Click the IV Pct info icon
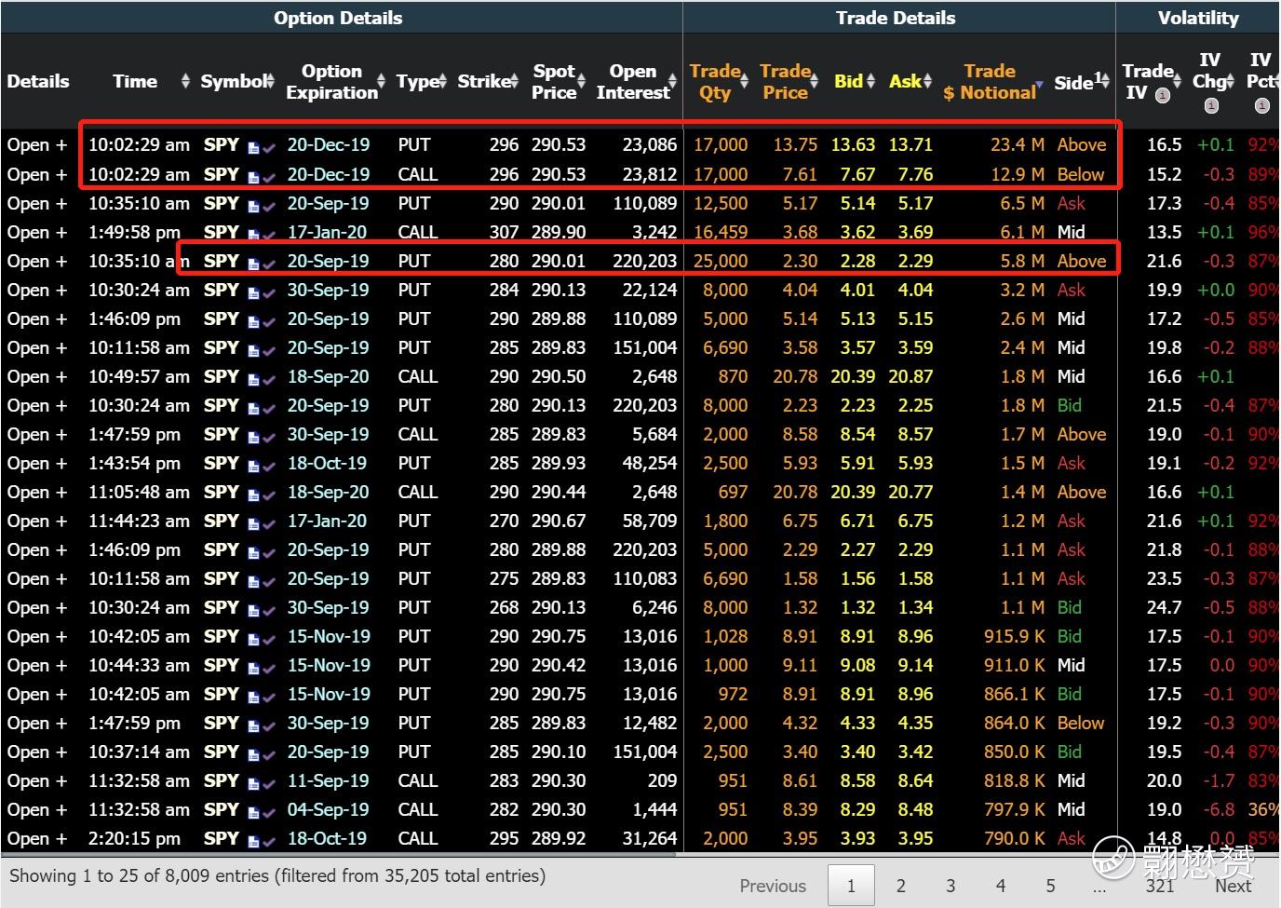Image resolution: width=1281 pixels, height=908 pixels. (1261, 105)
